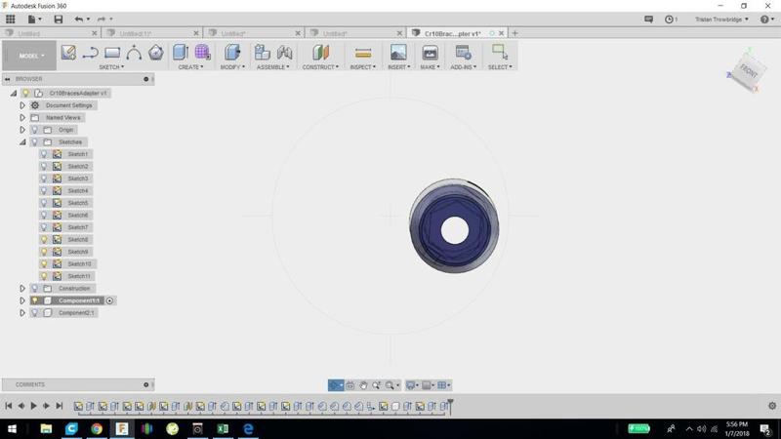781x439 pixels.
Task: Select the Arc sketch tool
Action: pos(134,53)
